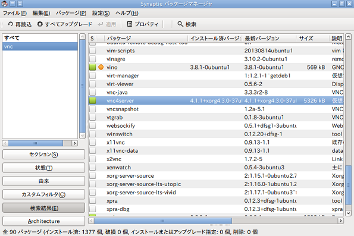Mark the status box for vinagre

pos(93,59)
